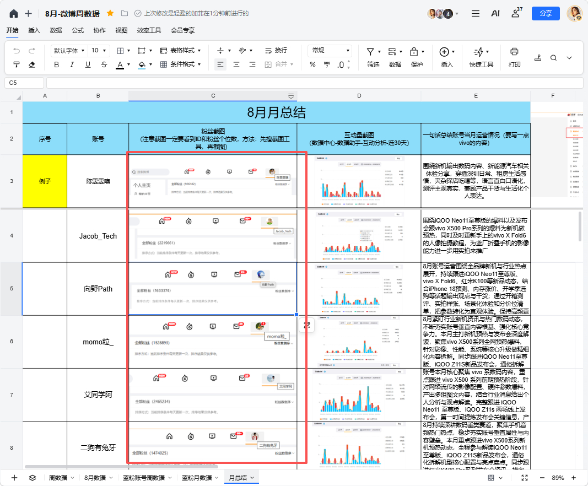
Task: Open the 表格样式 dropdown
Action: (x=180, y=50)
